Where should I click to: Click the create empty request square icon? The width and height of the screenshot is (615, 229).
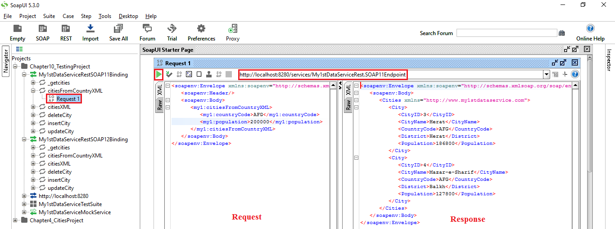point(199,74)
